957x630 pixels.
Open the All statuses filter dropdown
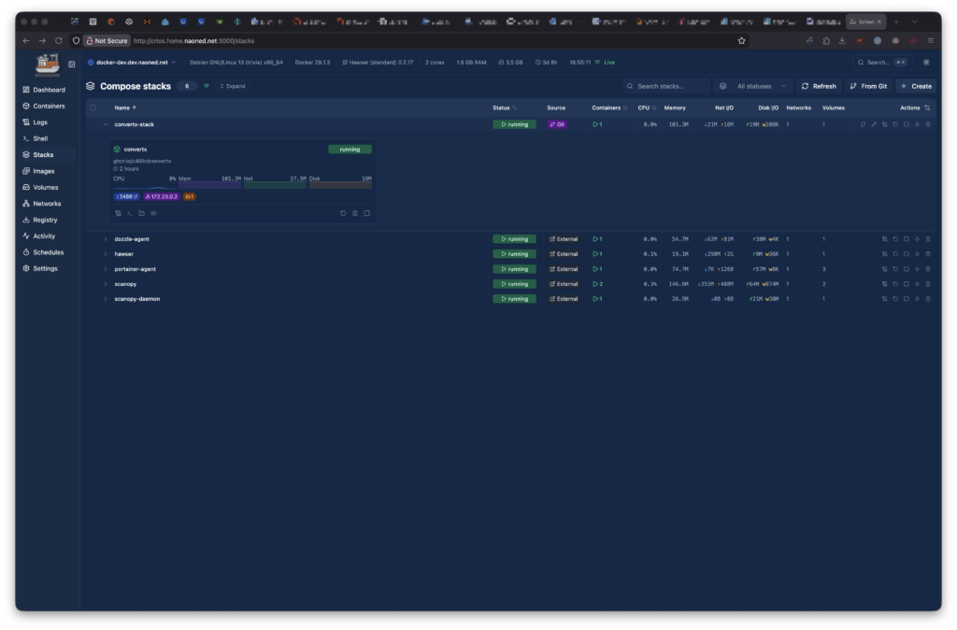pos(753,86)
